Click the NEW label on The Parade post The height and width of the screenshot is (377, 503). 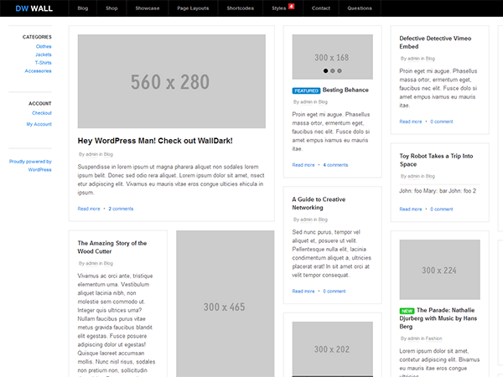407,311
